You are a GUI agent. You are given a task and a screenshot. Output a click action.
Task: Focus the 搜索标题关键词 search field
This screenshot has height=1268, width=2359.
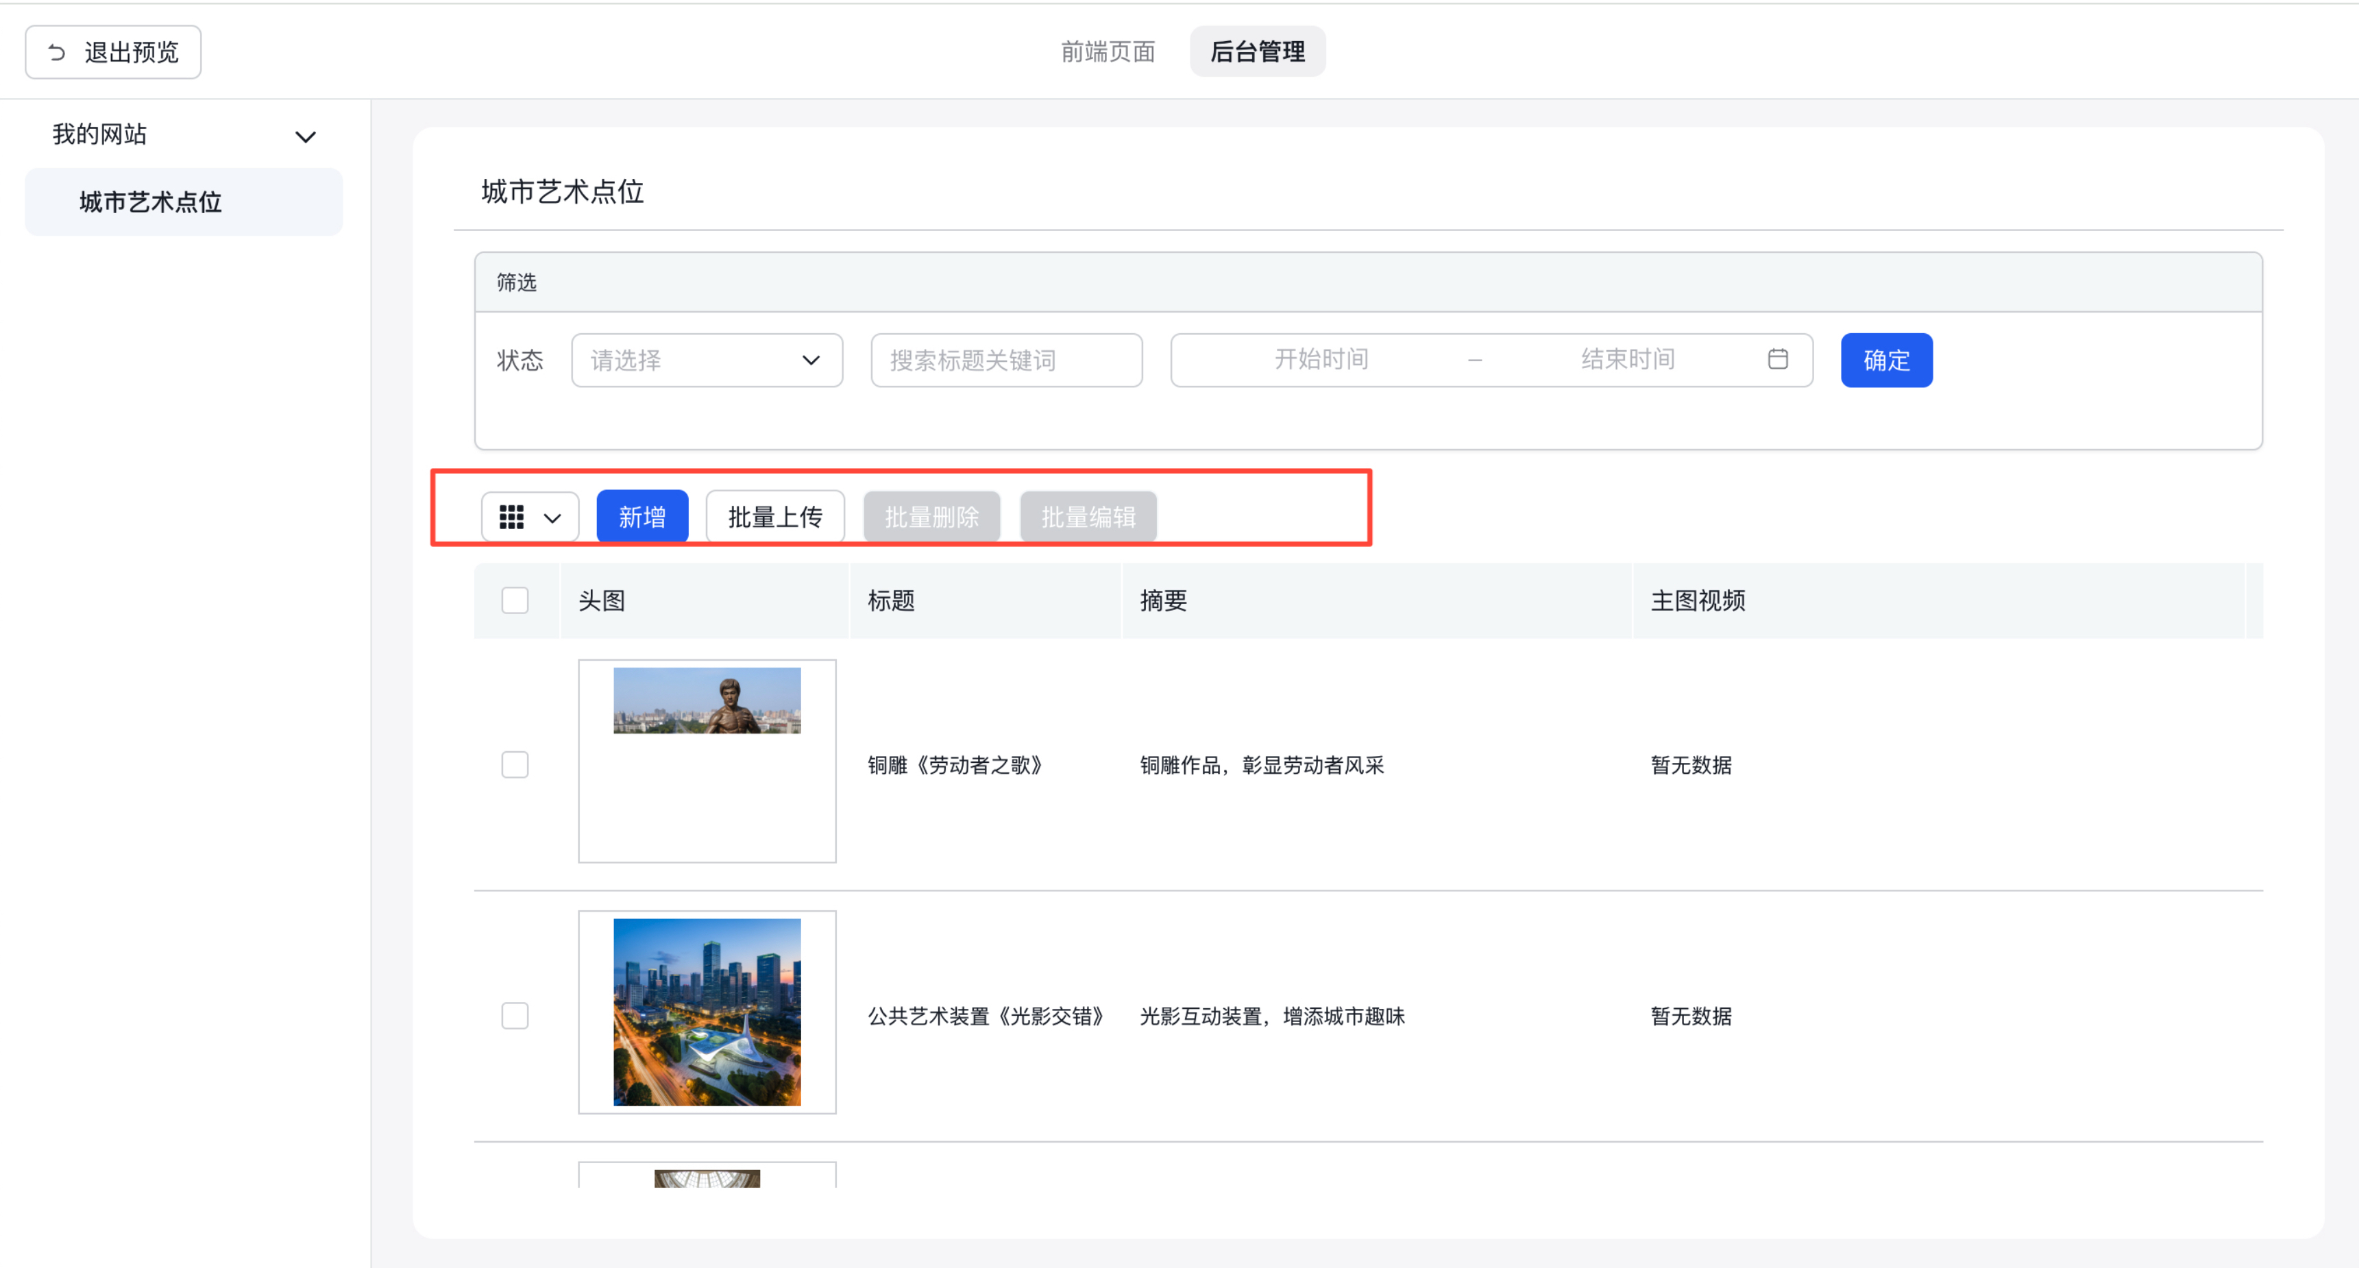click(1006, 360)
